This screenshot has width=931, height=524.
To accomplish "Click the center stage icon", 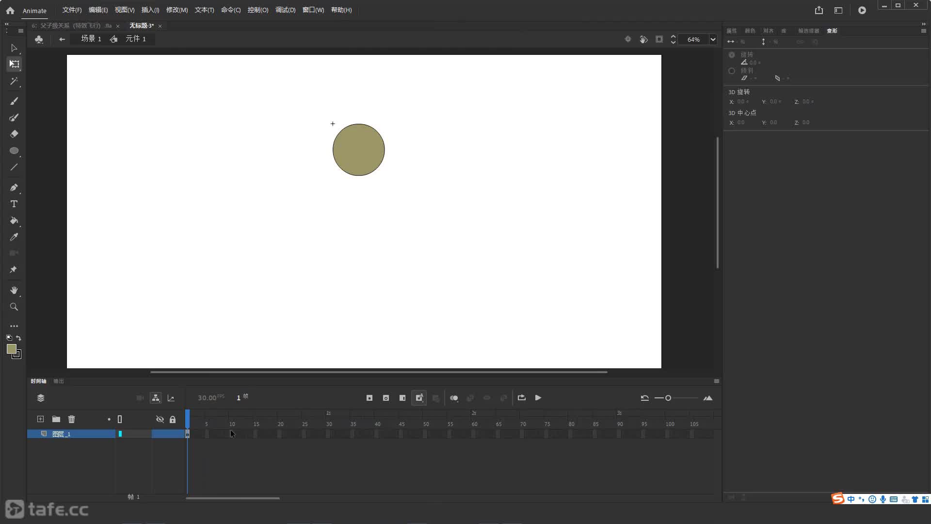I will (x=628, y=39).
